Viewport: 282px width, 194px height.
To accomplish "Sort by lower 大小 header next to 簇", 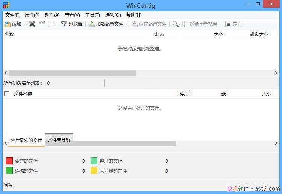I will 250,94.
